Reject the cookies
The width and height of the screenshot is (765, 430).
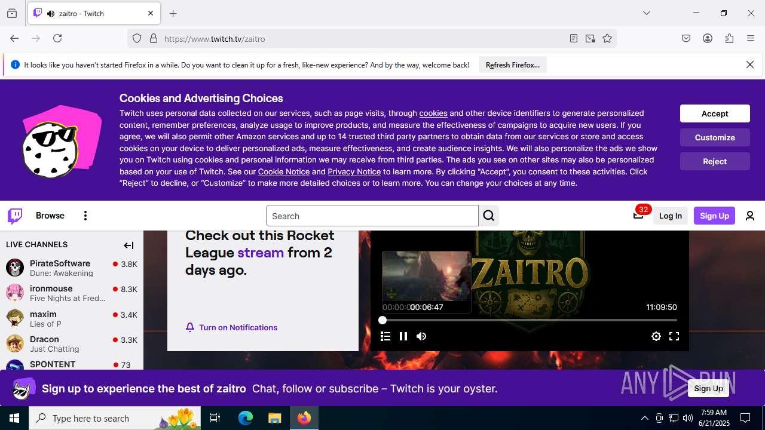[x=715, y=161]
